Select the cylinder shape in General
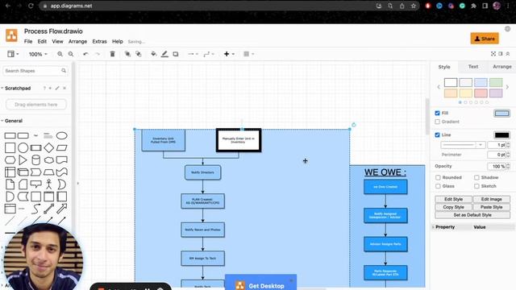Image resolution: width=516 pixels, height=290 pixels. click(35, 159)
